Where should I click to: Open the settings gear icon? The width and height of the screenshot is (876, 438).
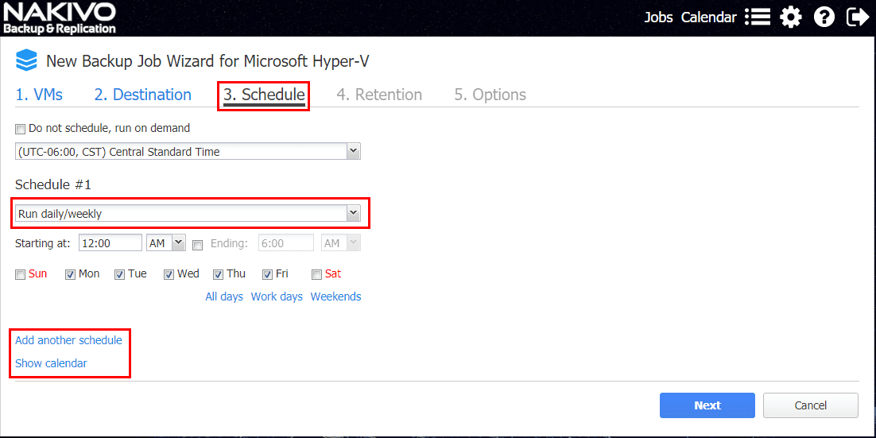[791, 17]
